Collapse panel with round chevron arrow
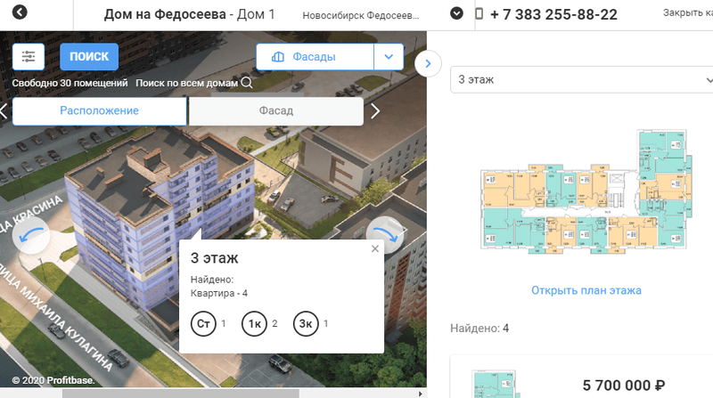 coord(429,63)
